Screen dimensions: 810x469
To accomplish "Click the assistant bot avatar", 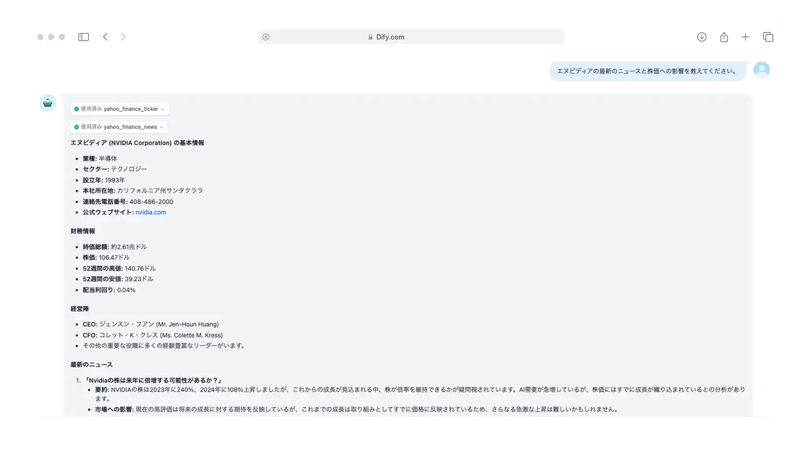I will point(47,102).
